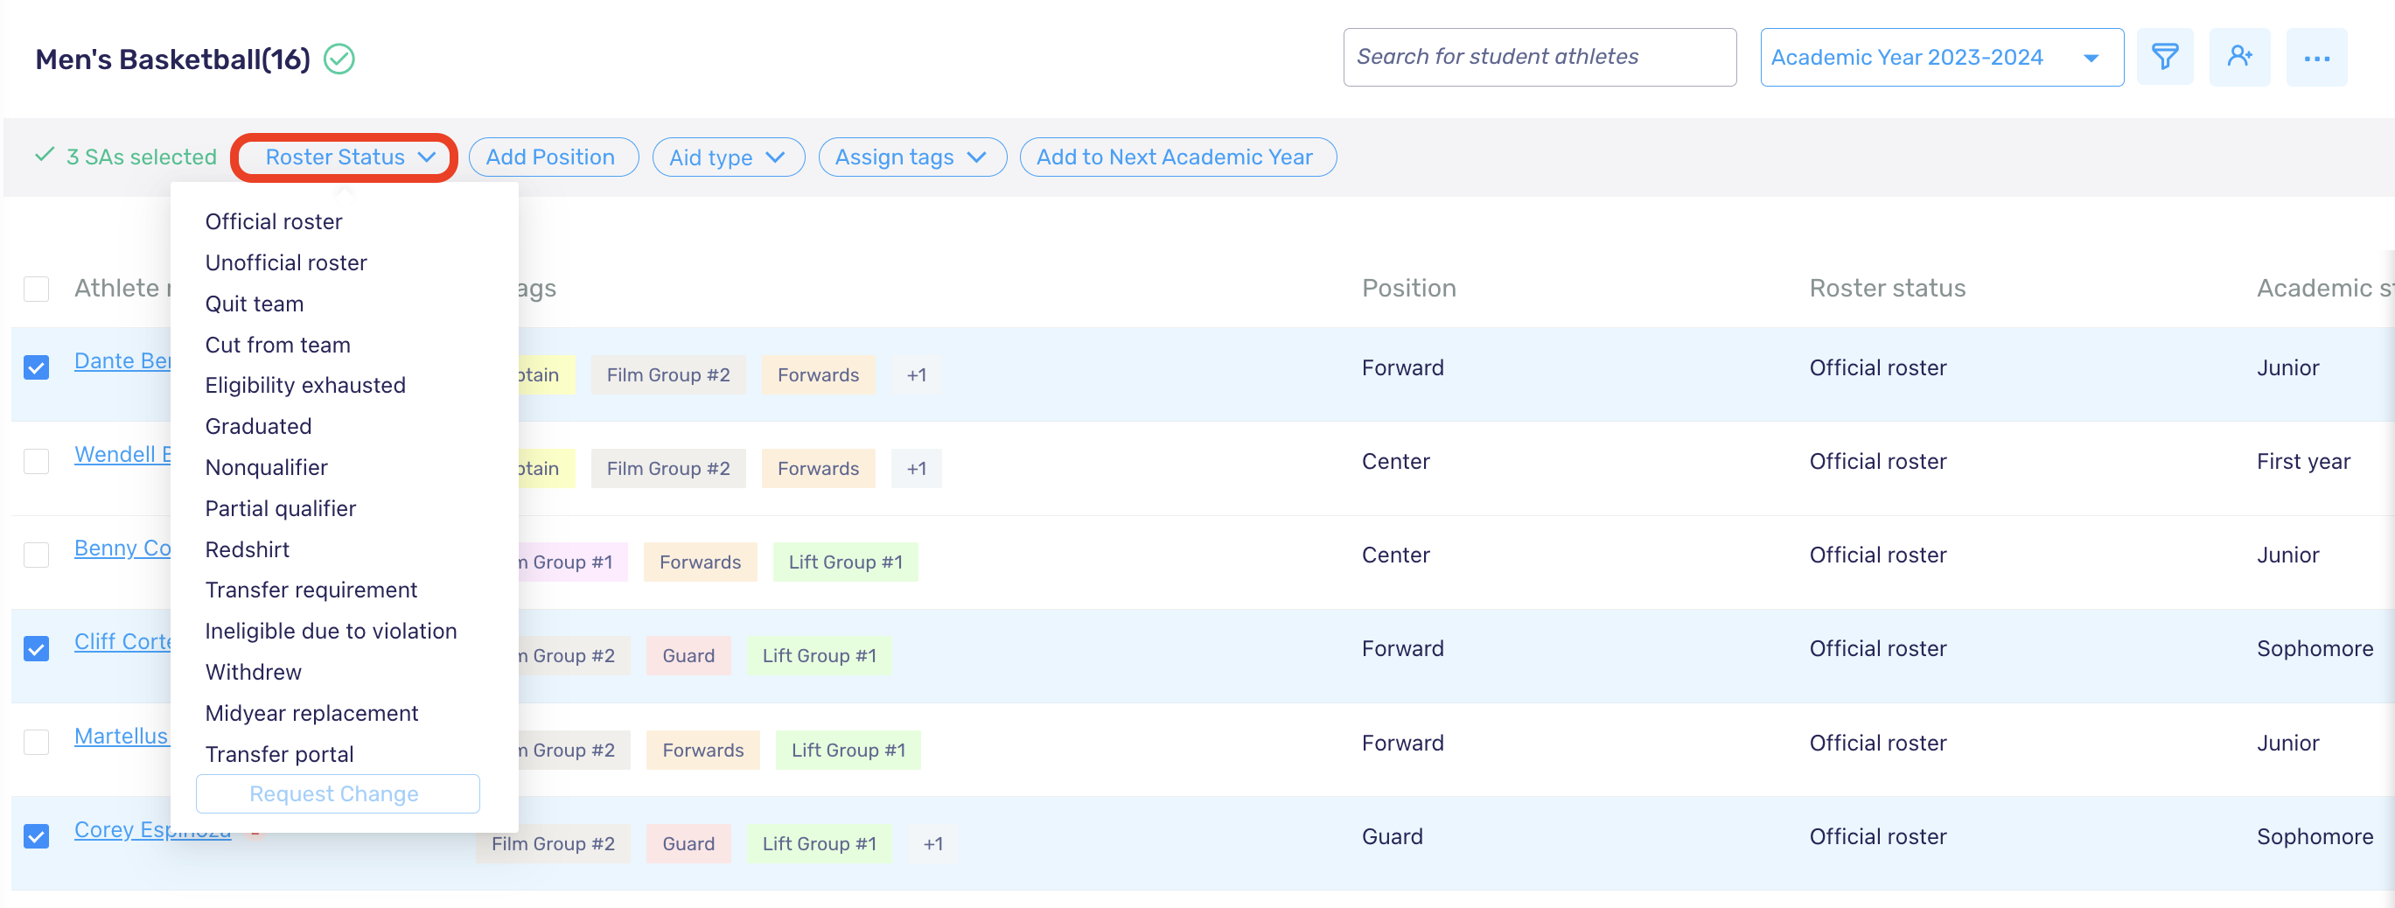Focus the Search for student athletes field
The width and height of the screenshot is (2395, 908).
point(1539,58)
